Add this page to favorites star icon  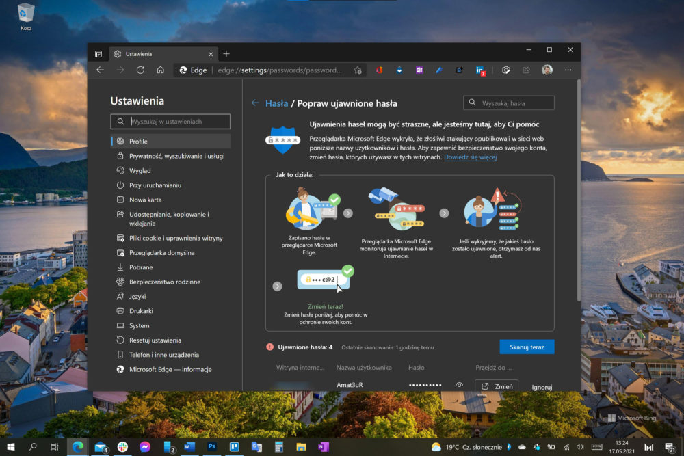pos(358,70)
